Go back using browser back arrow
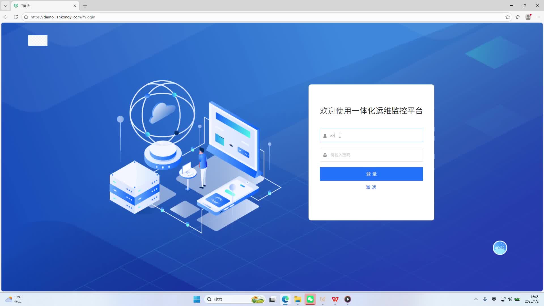Image resolution: width=544 pixels, height=306 pixels. pyautogui.click(x=6, y=17)
